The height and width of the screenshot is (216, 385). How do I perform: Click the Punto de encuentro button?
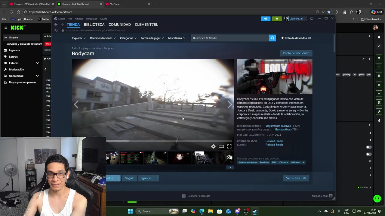click(x=296, y=53)
